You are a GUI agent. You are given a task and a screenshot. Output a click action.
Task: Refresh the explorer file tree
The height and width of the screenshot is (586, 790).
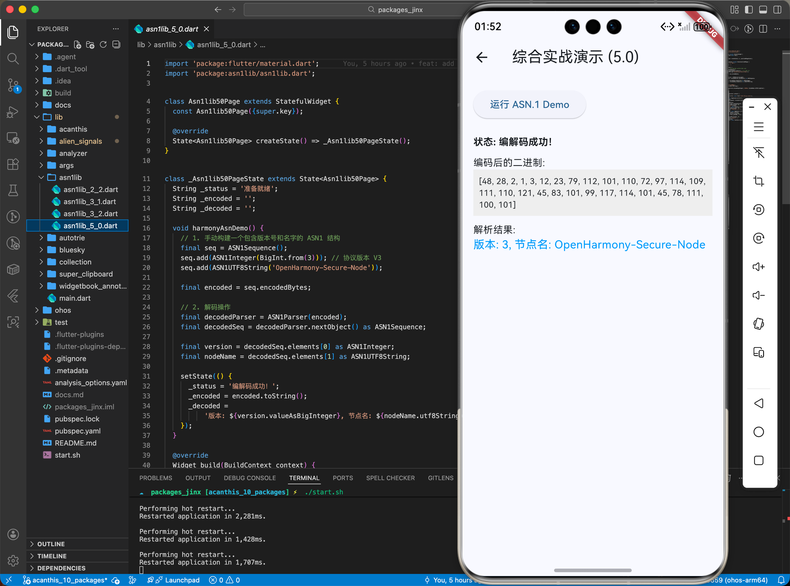[x=103, y=45]
